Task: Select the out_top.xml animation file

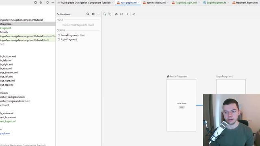Action: coord(6,85)
